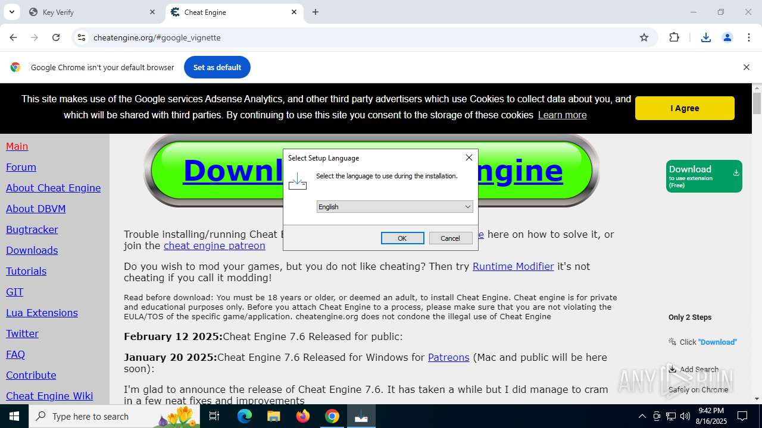Open the installer taskbar icon
Screen dimensions: 762x428
pyautogui.click(x=361, y=416)
